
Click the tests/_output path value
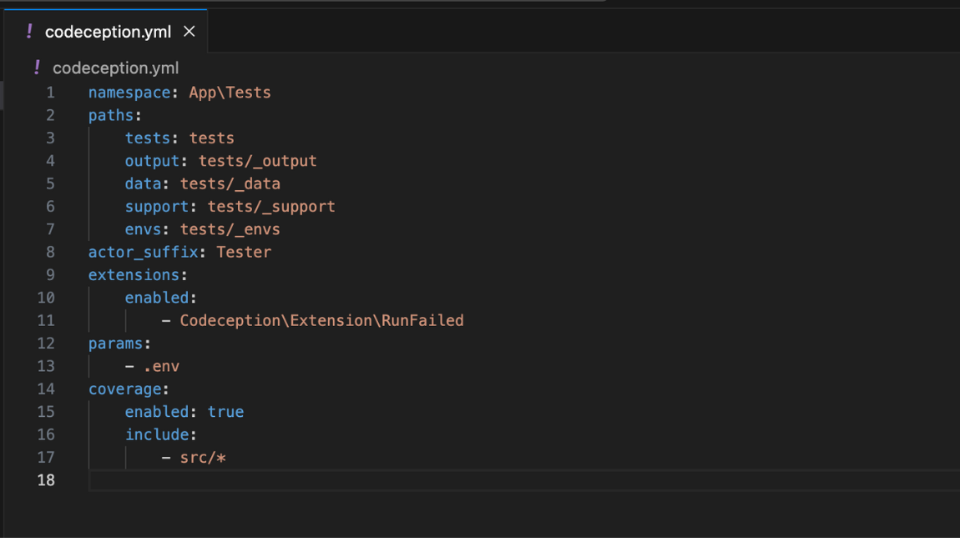click(x=257, y=160)
